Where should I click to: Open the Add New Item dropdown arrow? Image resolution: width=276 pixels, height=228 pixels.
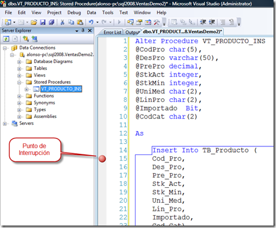point(27,22)
